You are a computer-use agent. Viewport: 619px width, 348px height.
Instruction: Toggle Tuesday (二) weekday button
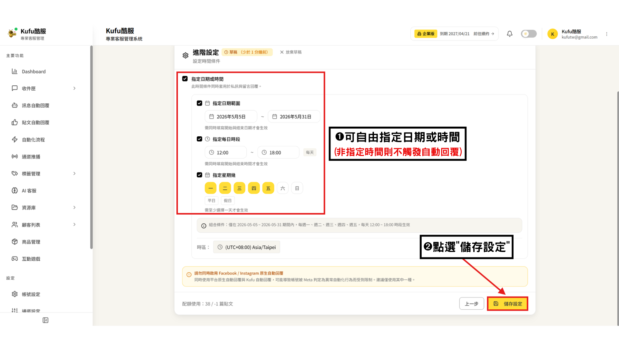(225, 188)
